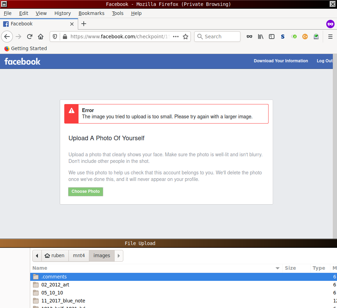Screen dimensions: 337x308
Task: Toggle the sidebar view icon
Action: tap(272, 37)
